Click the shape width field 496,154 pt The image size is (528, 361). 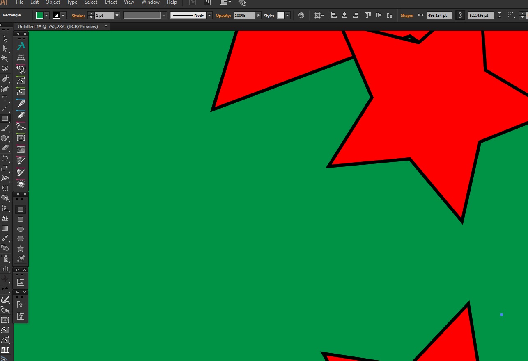[x=439, y=16]
